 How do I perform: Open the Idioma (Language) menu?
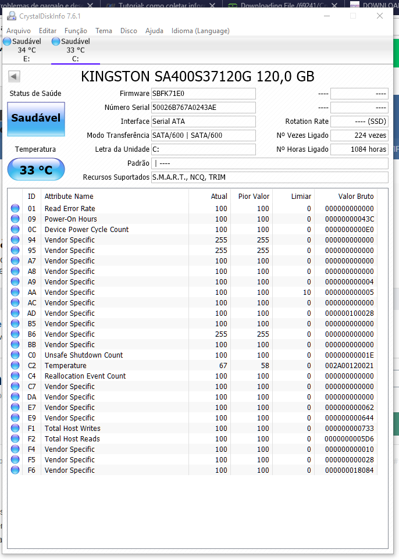click(x=201, y=31)
